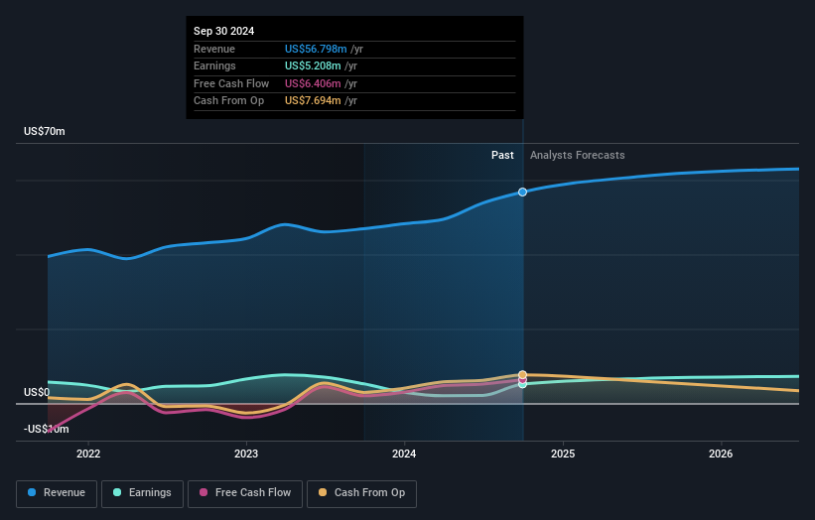Click the Sep 30 2024 tooltip date
The width and height of the screenshot is (815, 520).
[224, 31]
